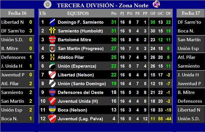Click the Pts column header
205x132 pixels.
(113, 13)
